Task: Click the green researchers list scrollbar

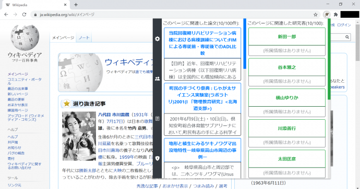Action: click(329, 59)
